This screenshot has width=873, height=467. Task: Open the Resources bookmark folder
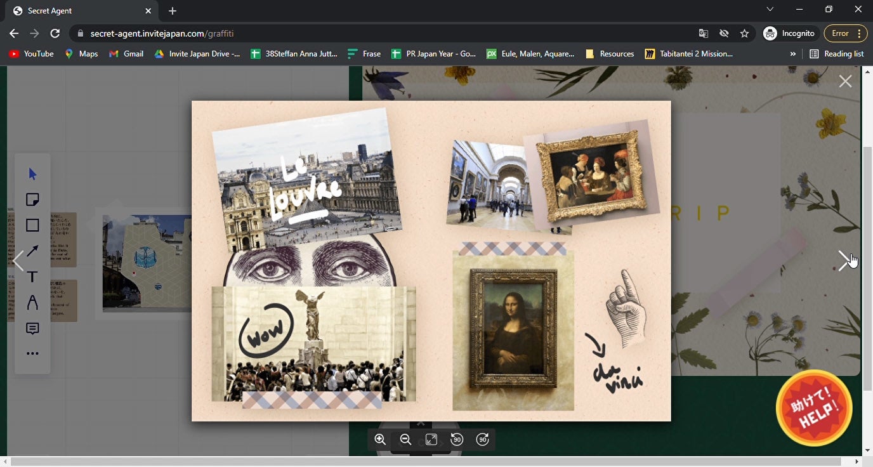tap(610, 54)
